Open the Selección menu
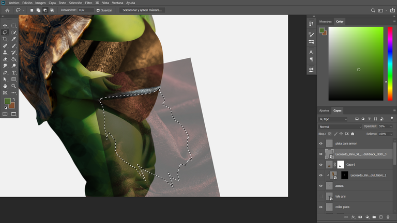397x223 pixels. point(75,3)
